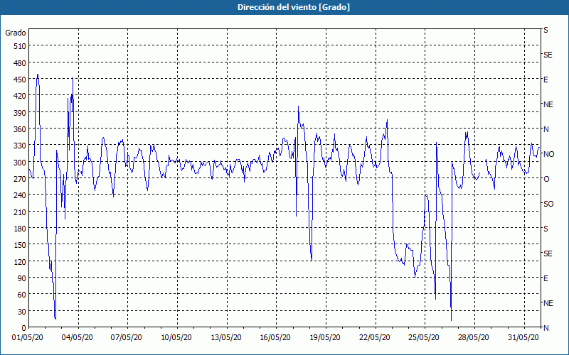The height and width of the screenshot is (355, 569).
Task: Choose the date label 22/05/20
Action: pyautogui.click(x=375, y=337)
